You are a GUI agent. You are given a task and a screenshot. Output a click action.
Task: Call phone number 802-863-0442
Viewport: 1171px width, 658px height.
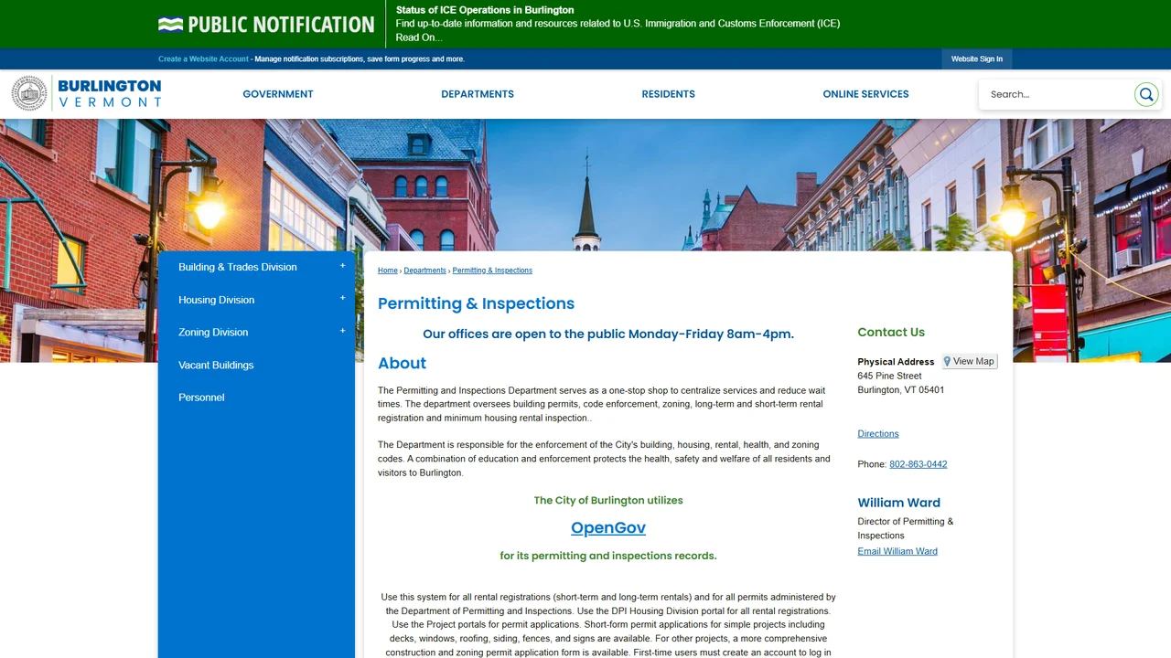click(919, 464)
